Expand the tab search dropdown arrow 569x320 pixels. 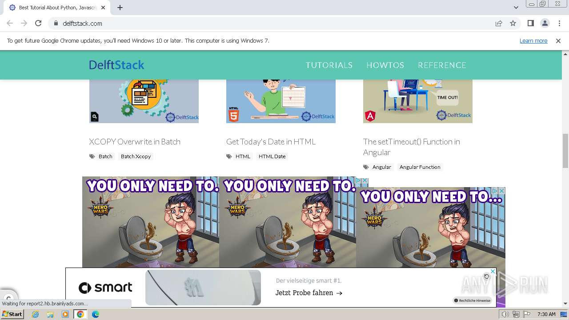point(516,8)
